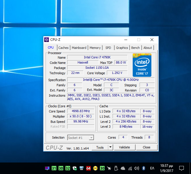Open the safely remove USB hardware icon

coord(116,168)
